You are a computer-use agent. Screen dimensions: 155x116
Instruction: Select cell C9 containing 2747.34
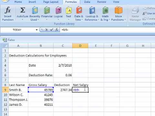click(63, 90)
